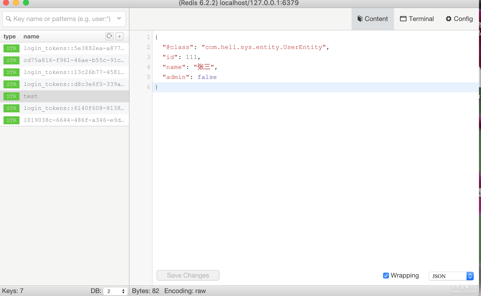The width and height of the screenshot is (481, 296).
Task: Open the Config tab
Action: pos(459,19)
